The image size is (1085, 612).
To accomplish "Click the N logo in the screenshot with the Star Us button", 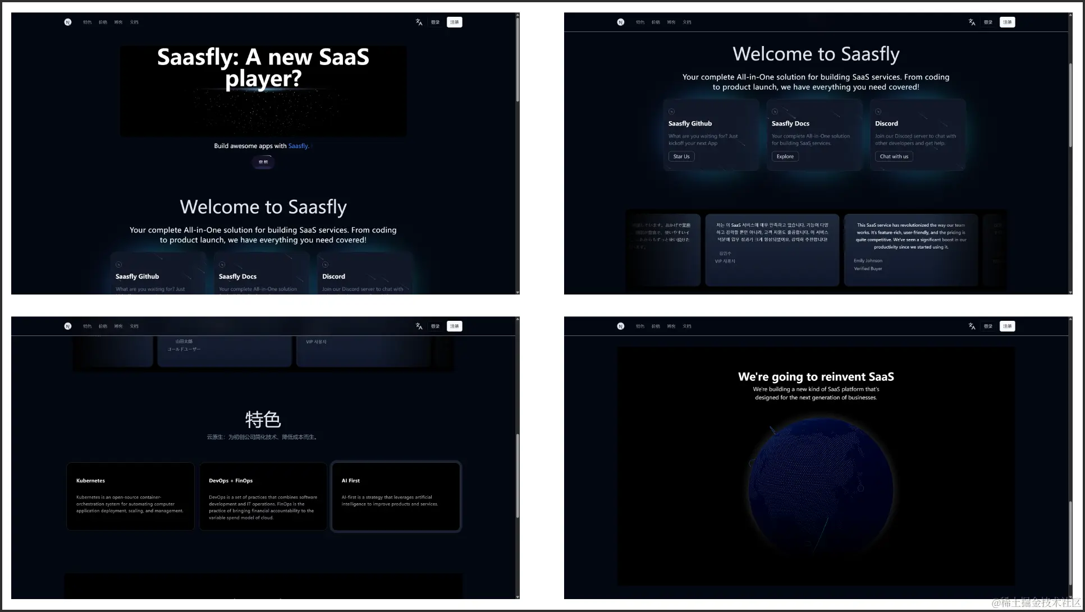I will tap(621, 22).
